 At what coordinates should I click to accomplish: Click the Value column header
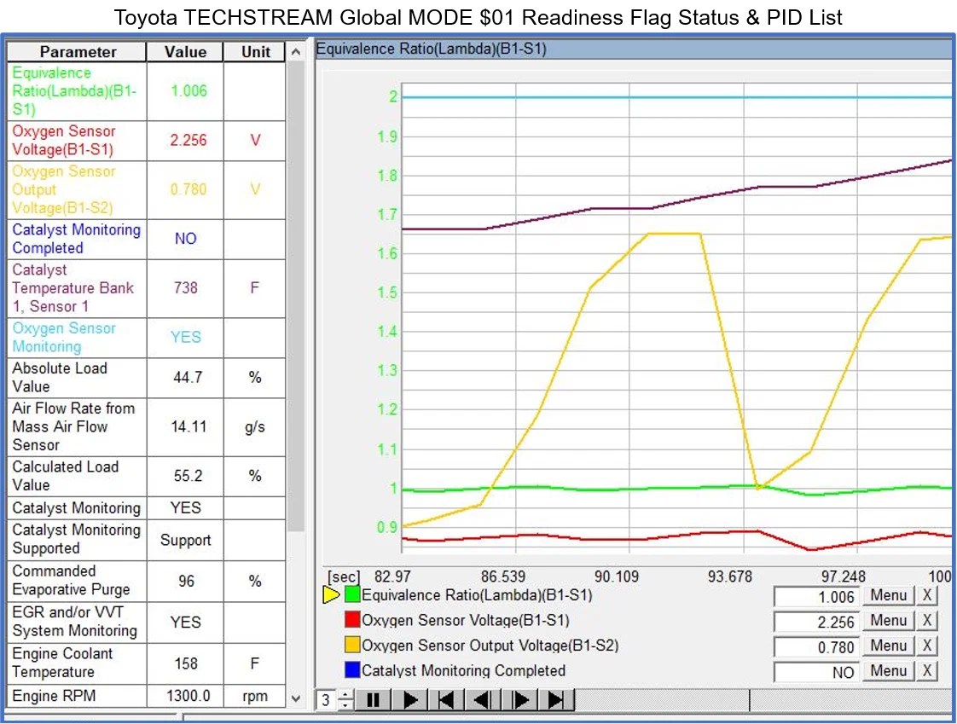(186, 52)
